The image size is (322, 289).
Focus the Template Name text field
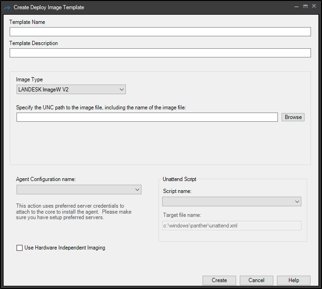point(160,32)
